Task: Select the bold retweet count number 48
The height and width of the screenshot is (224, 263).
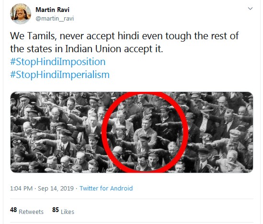Action: 13,210
